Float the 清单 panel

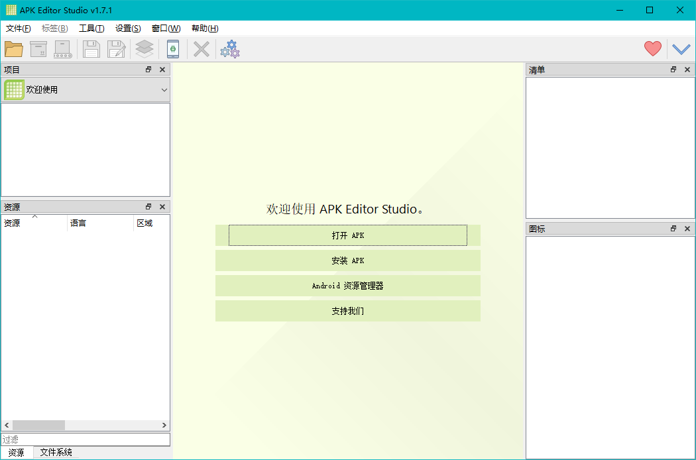pyautogui.click(x=674, y=70)
